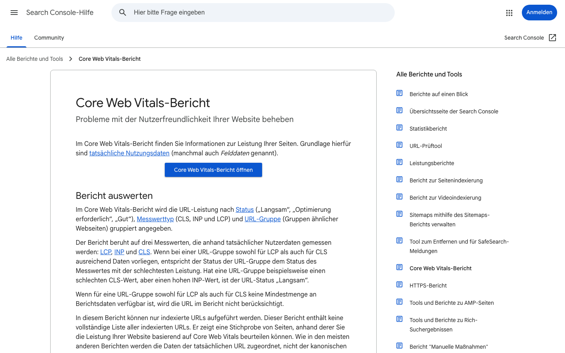Click the article icon next to Leistungsberichte
This screenshot has height=353, width=565.
click(399, 162)
